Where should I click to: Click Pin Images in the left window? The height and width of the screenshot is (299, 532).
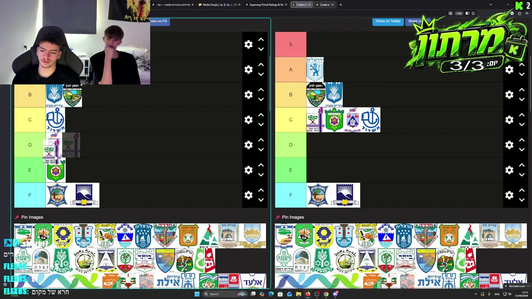click(x=32, y=217)
